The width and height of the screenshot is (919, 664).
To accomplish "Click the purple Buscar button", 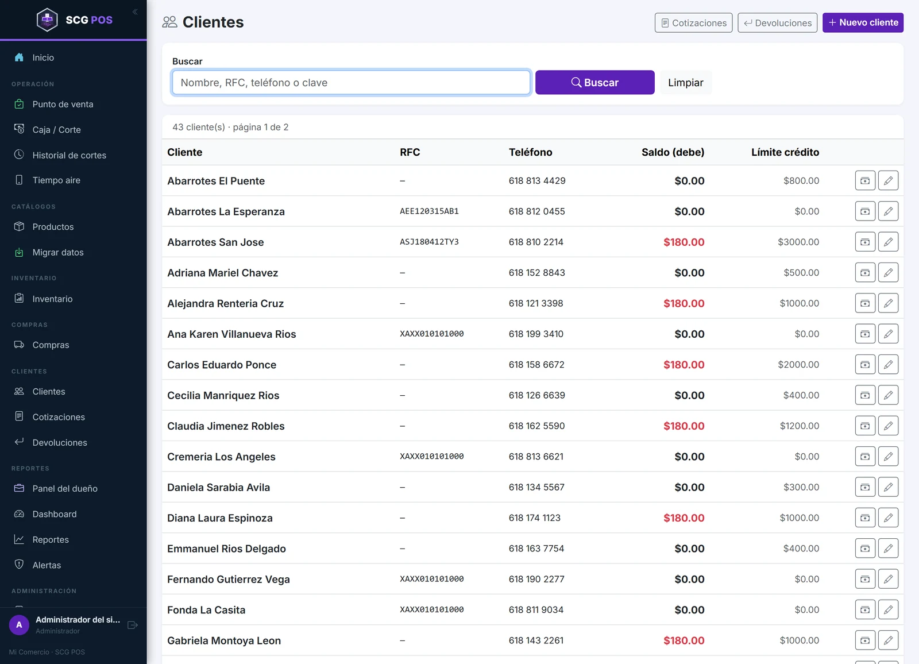I will click(594, 82).
